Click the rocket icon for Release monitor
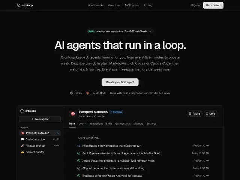 22,146
